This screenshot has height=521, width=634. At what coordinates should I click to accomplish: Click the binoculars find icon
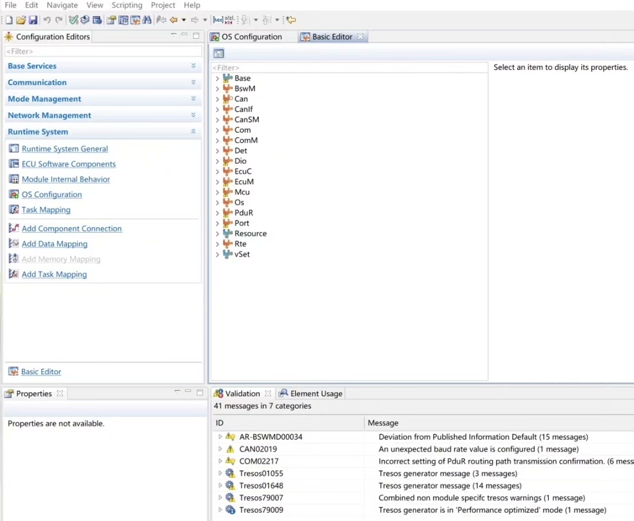[x=147, y=20]
